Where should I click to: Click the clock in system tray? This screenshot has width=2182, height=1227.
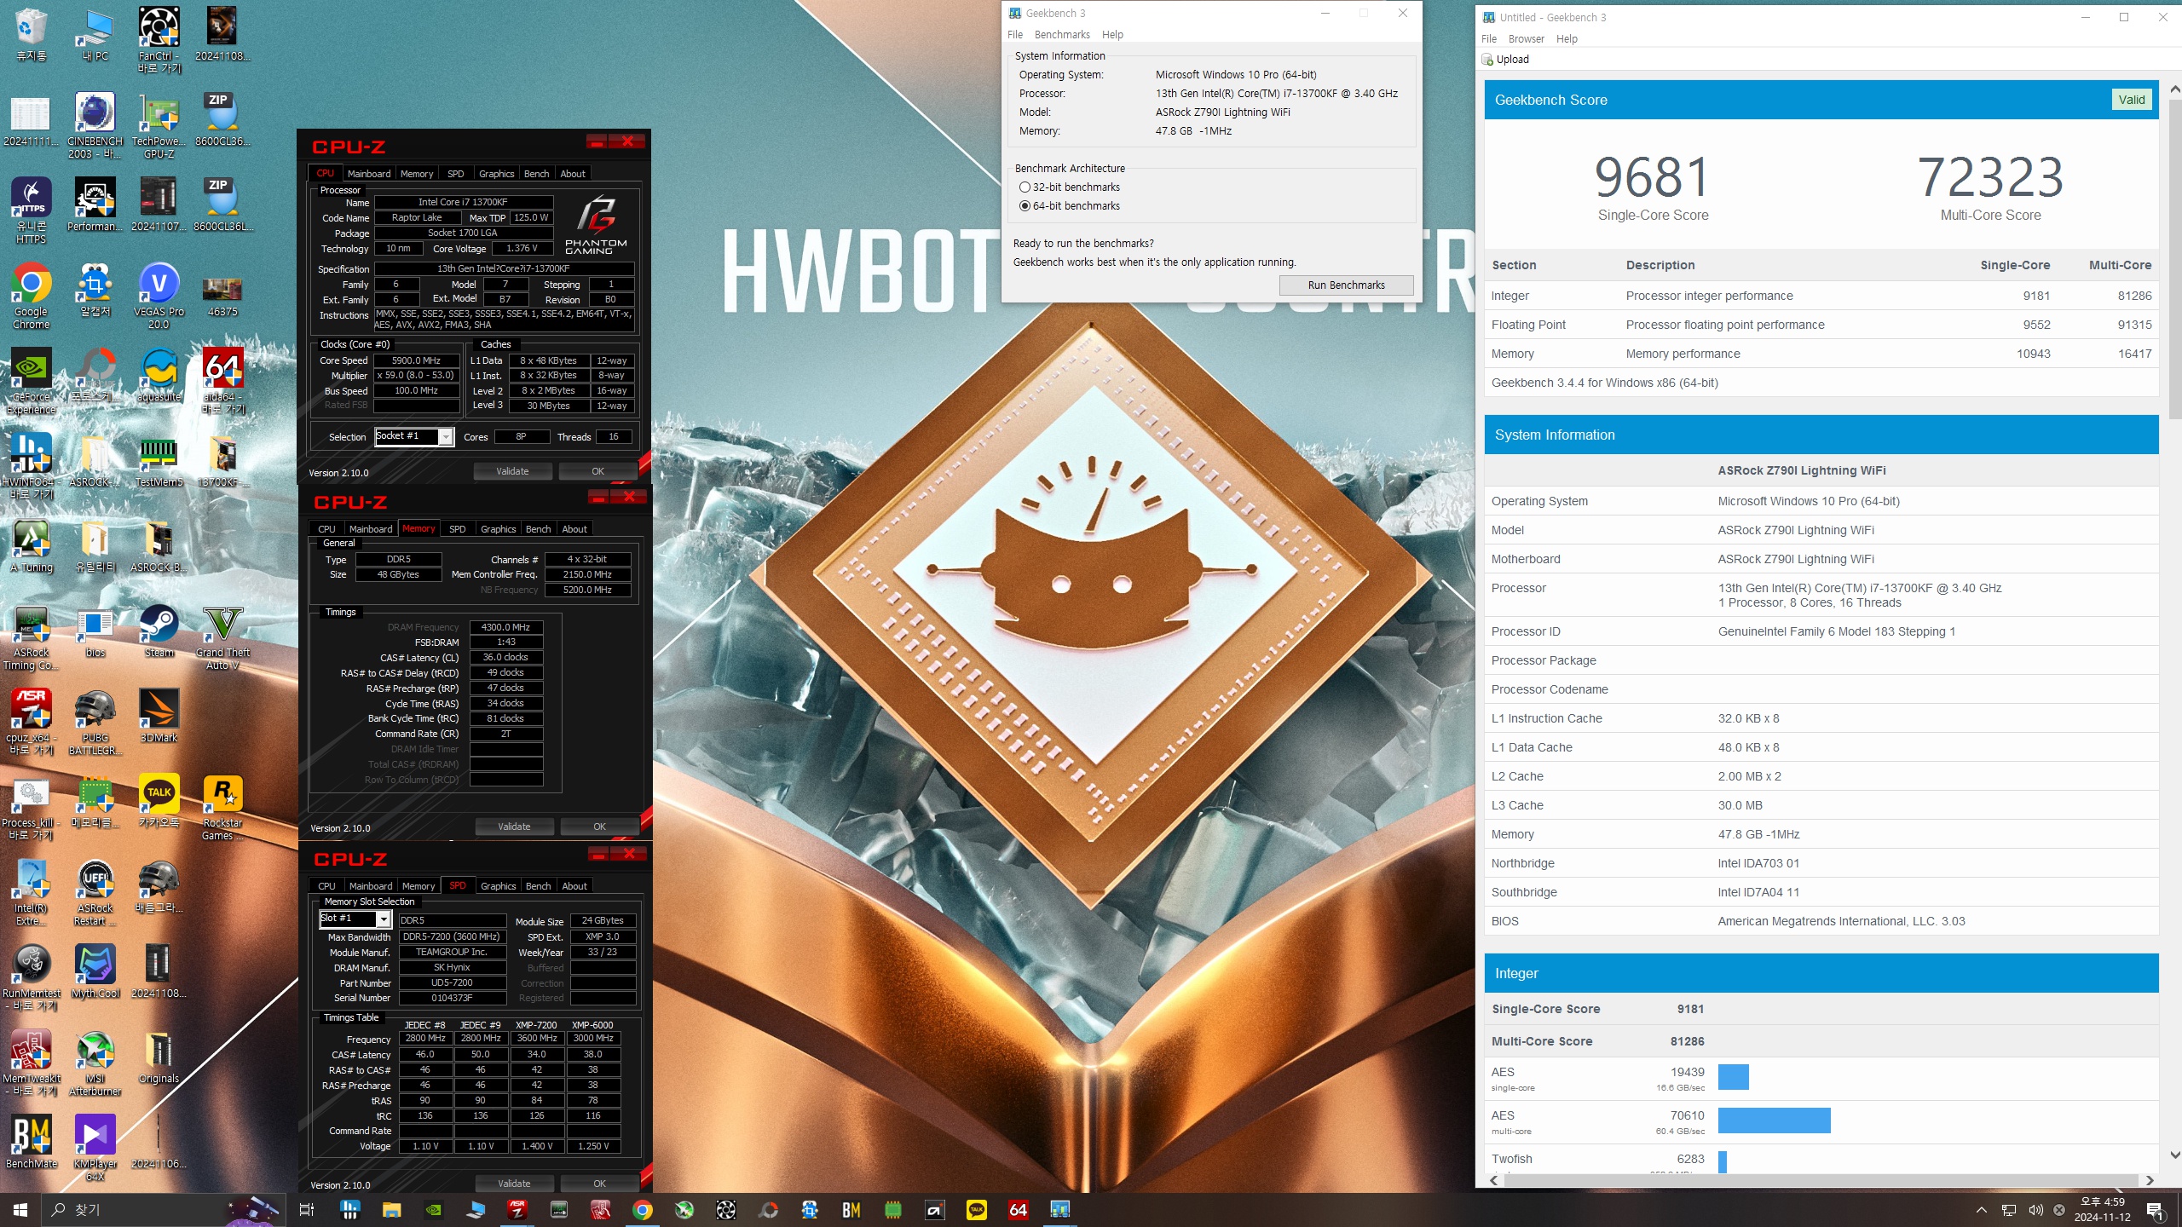click(2103, 1210)
